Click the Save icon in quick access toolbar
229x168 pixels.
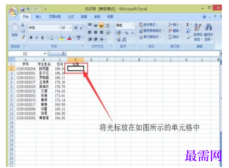click(x=23, y=9)
